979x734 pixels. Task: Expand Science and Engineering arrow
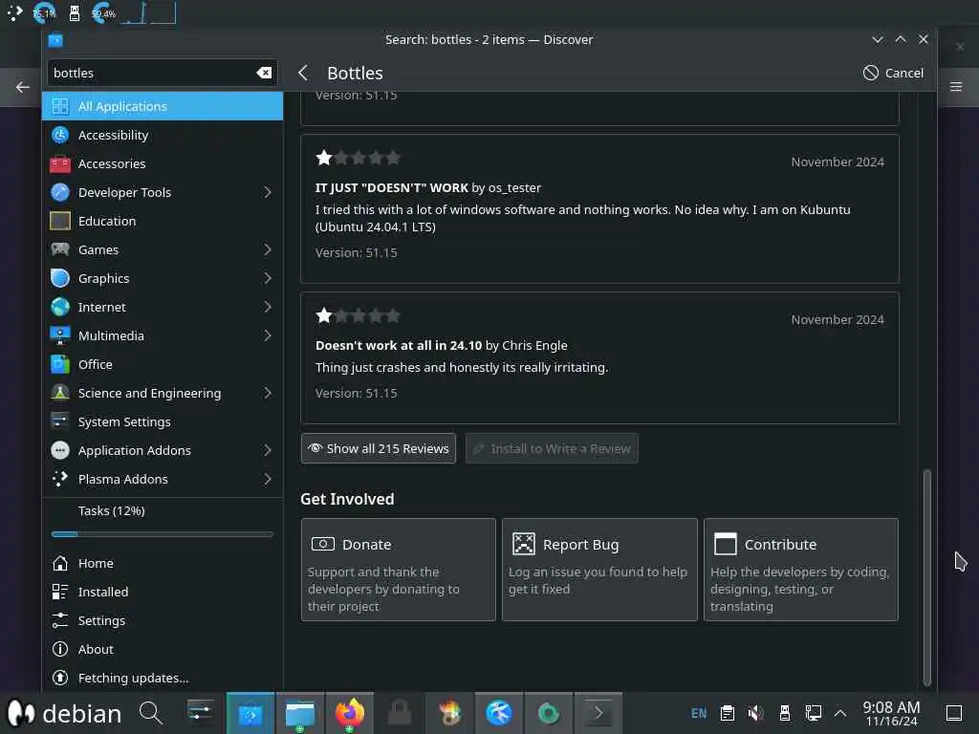[x=268, y=393]
